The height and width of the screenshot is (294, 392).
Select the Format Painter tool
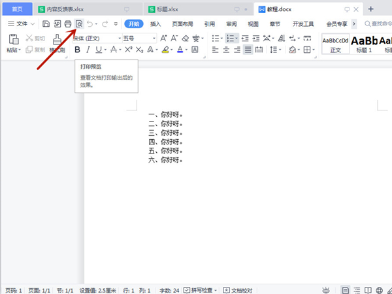pos(57,43)
